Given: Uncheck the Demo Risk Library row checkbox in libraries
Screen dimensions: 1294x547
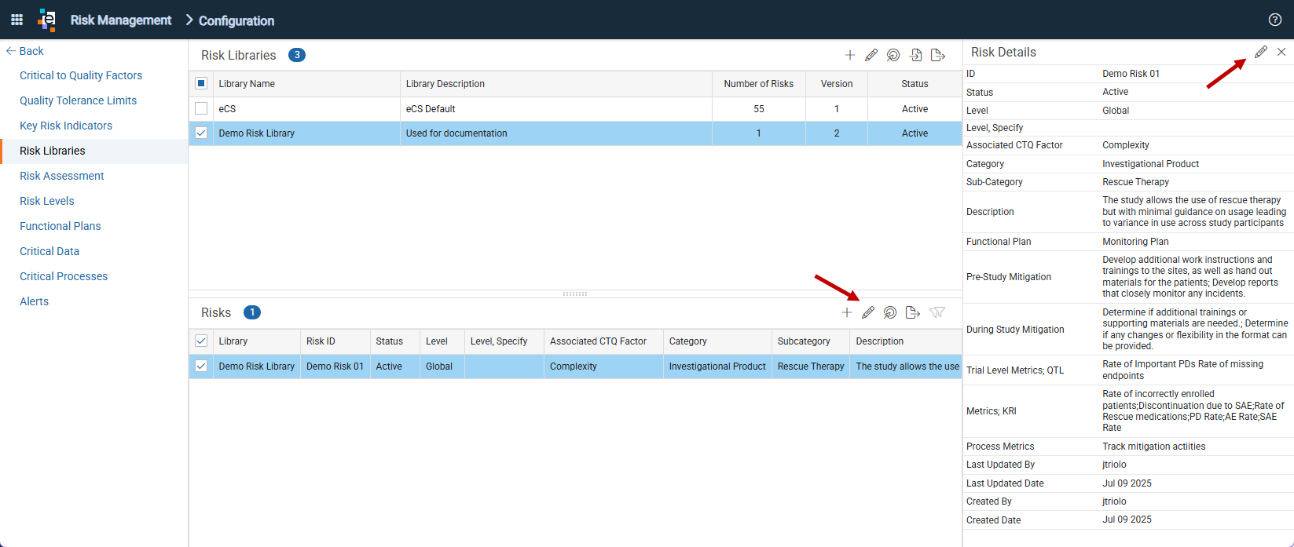Looking at the screenshot, I should point(201,133).
